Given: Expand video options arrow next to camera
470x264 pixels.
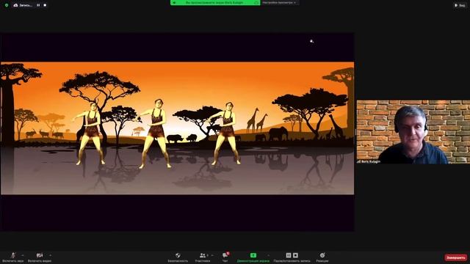Looking at the screenshot, I should coord(51,255).
